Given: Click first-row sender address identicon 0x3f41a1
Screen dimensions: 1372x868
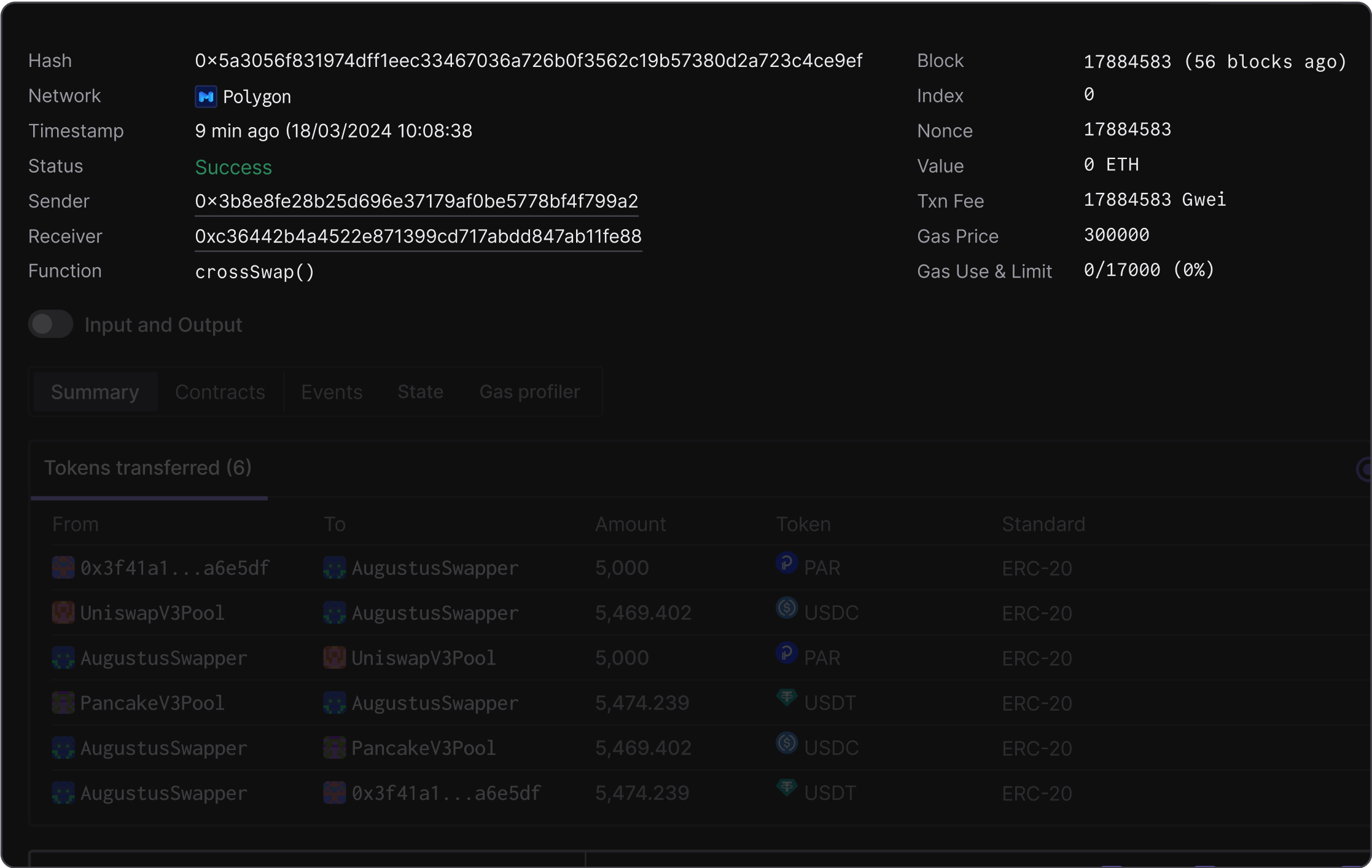Looking at the screenshot, I should (63, 568).
